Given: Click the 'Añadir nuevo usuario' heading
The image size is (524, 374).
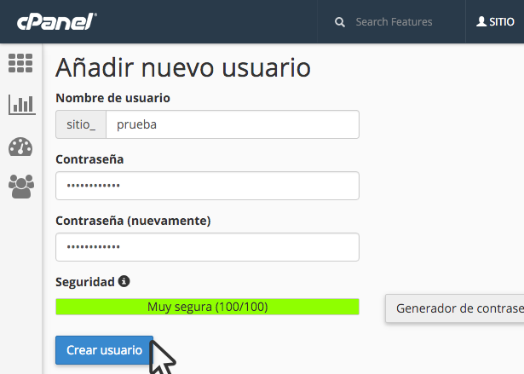Looking at the screenshot, I should point(183,67).
